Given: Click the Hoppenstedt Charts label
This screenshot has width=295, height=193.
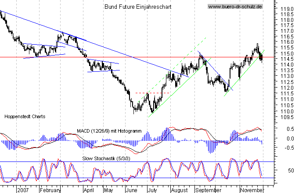Looking at the screenshot, I should pyautogui.click(x=24, y=117).
